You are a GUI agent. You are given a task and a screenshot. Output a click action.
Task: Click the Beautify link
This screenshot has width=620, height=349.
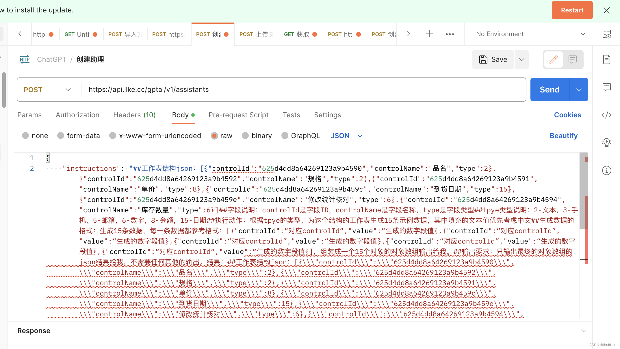563,136
